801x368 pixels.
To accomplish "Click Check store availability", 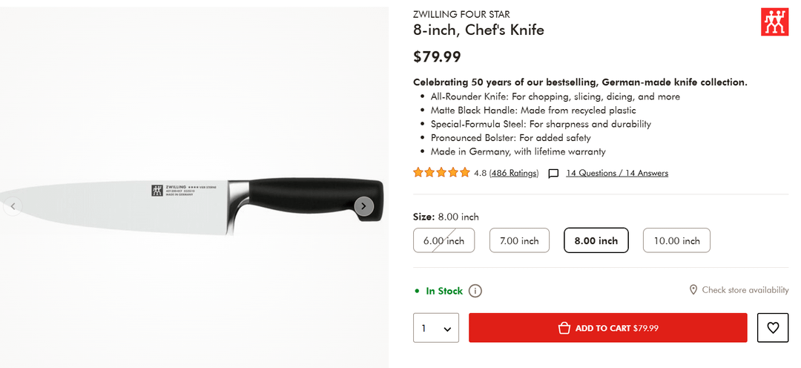I will 745,290.
